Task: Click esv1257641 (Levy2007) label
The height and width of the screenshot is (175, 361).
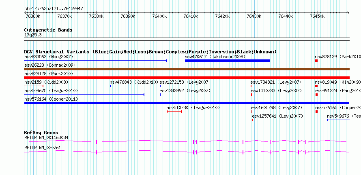Action: 278,116
